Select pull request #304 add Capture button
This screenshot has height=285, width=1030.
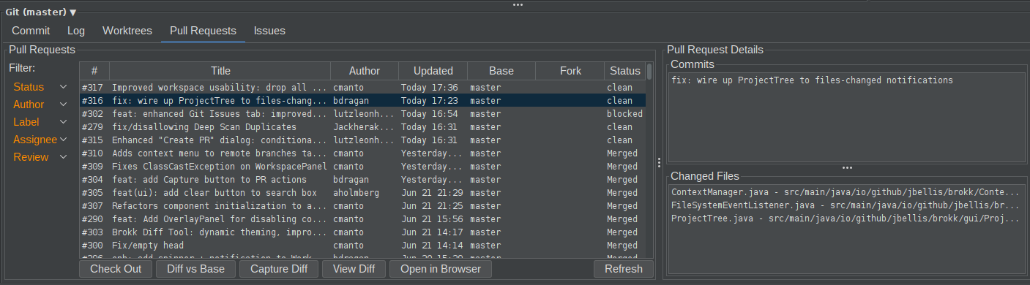tap(362, 180)
